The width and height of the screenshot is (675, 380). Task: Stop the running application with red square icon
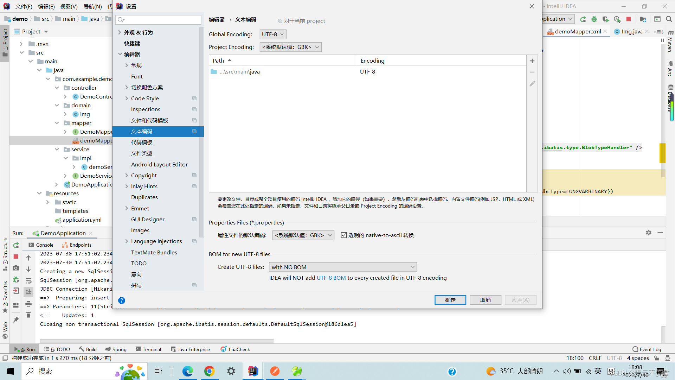point(629,19)
